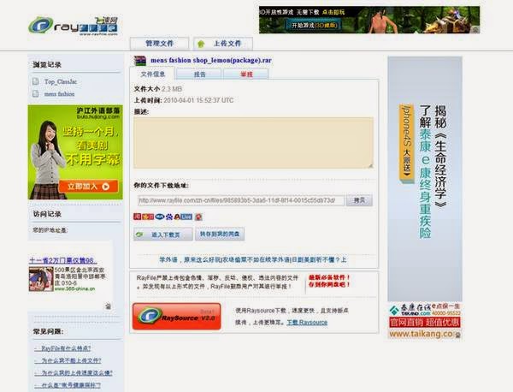Click the blue oval share icon
The image size is (513, 392).
coord(160,217)
